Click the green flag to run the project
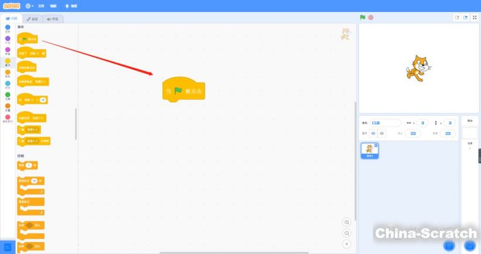 tap(363, 17)
